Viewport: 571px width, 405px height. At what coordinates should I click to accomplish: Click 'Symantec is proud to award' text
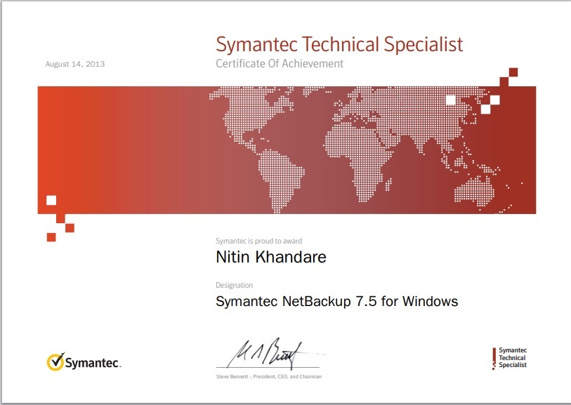259,241
